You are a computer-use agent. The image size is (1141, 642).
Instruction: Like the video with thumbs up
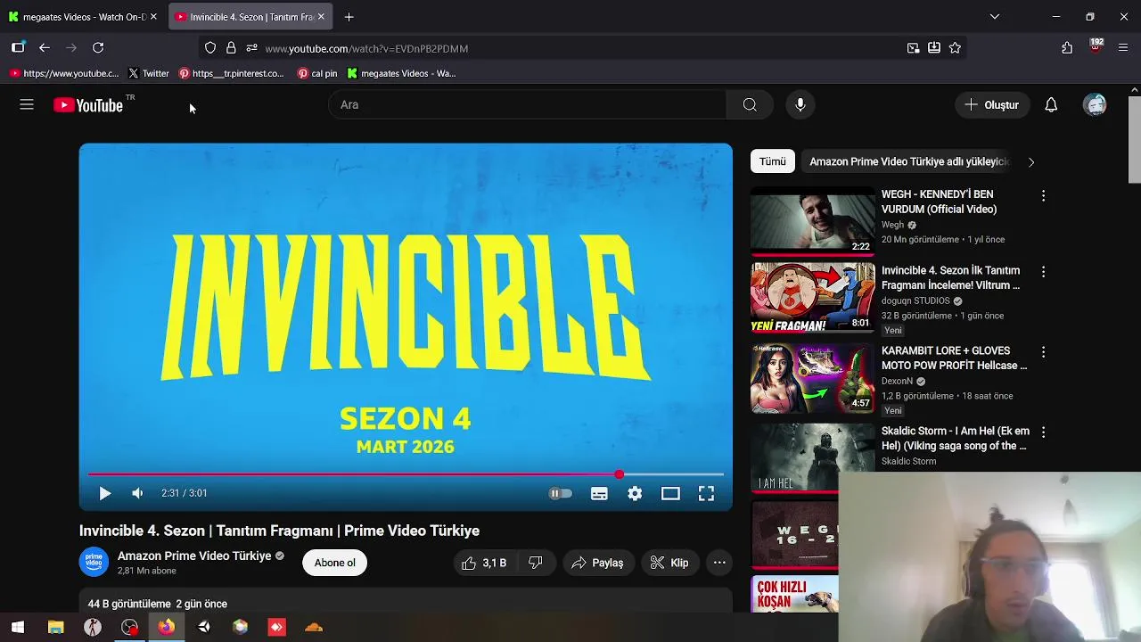(484, 563)
